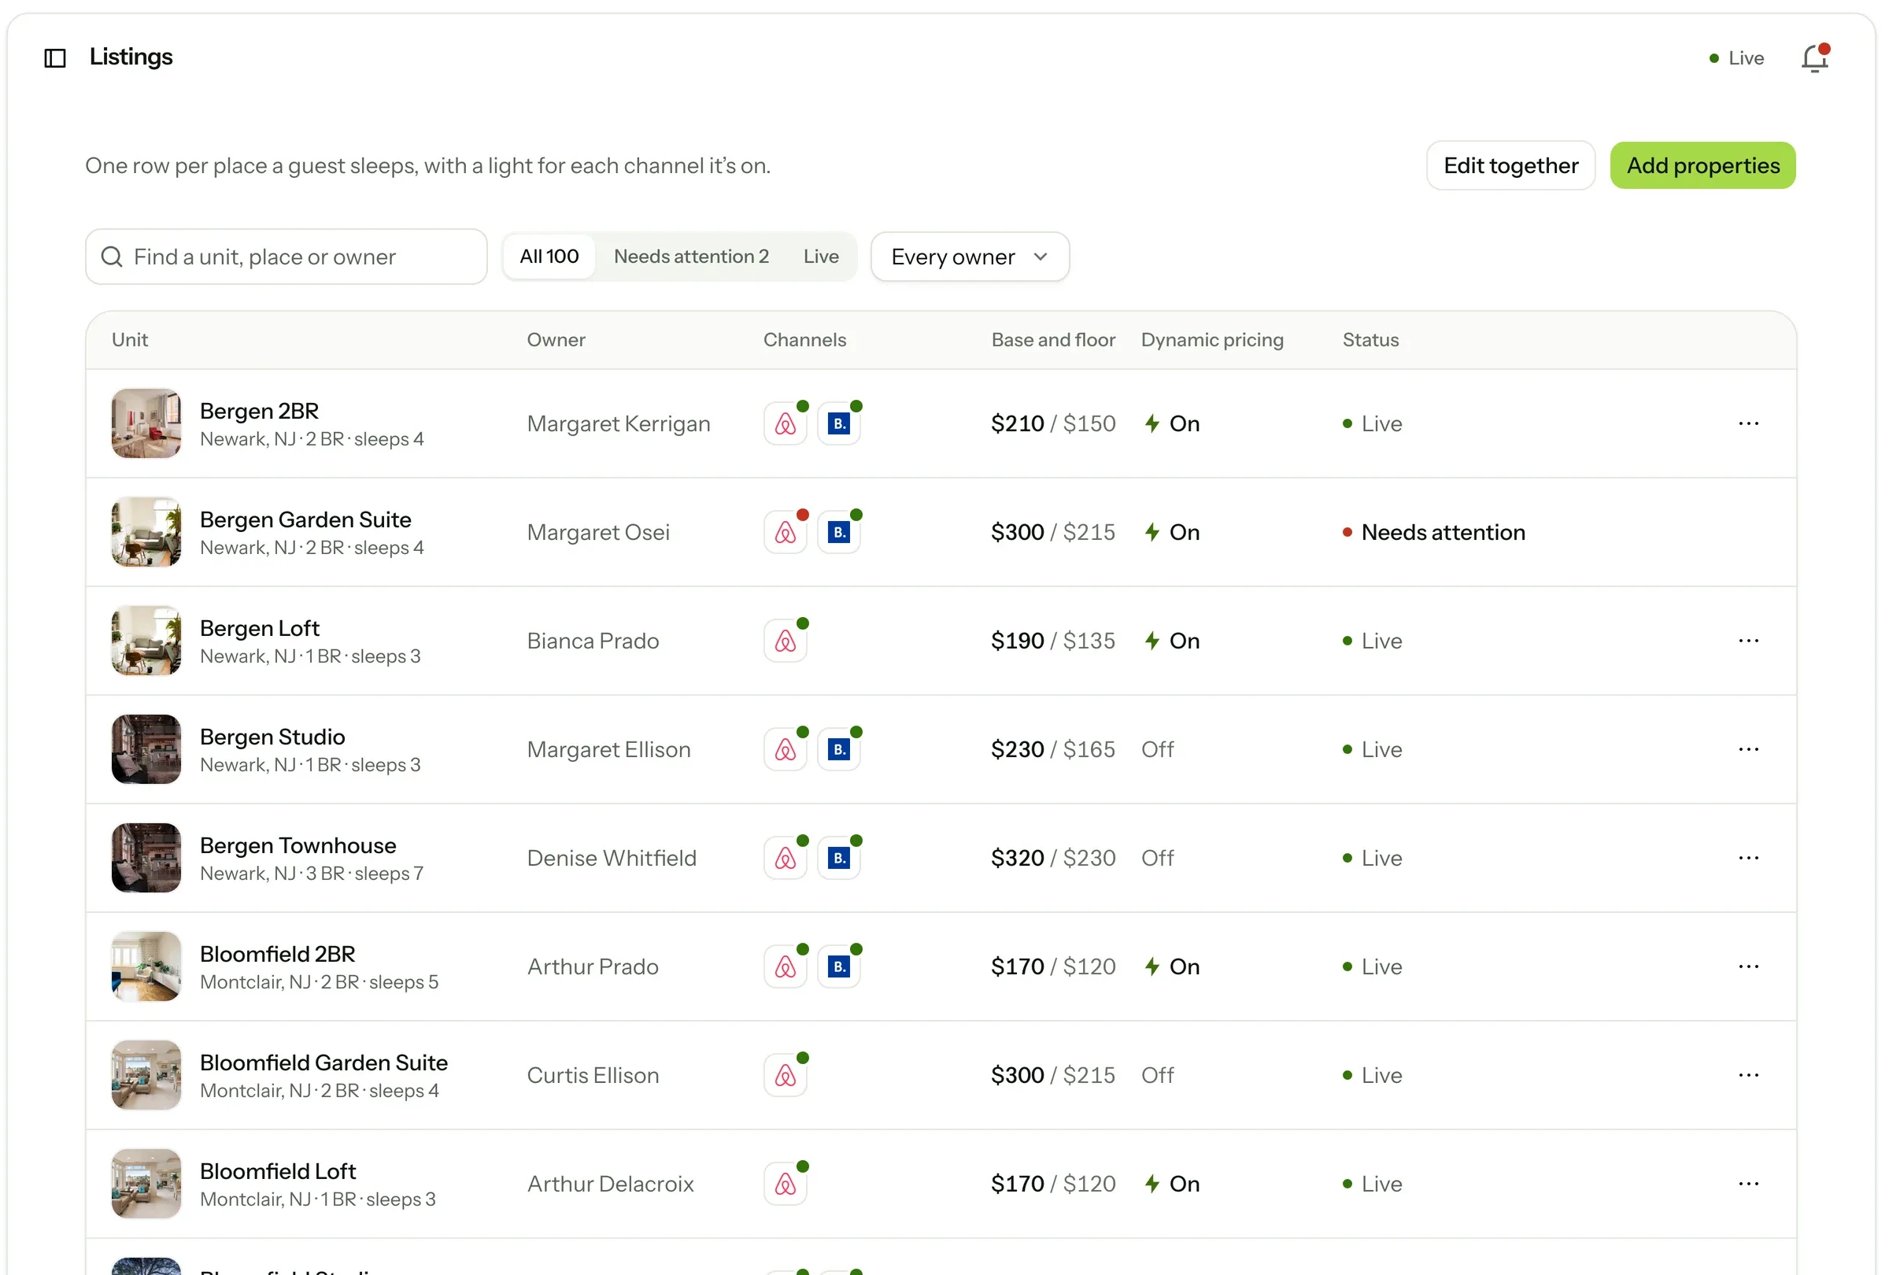Viewport: 1889px width, 1275px height.
Task: Switch to the Live filter tab
Action: pos(821,257)
